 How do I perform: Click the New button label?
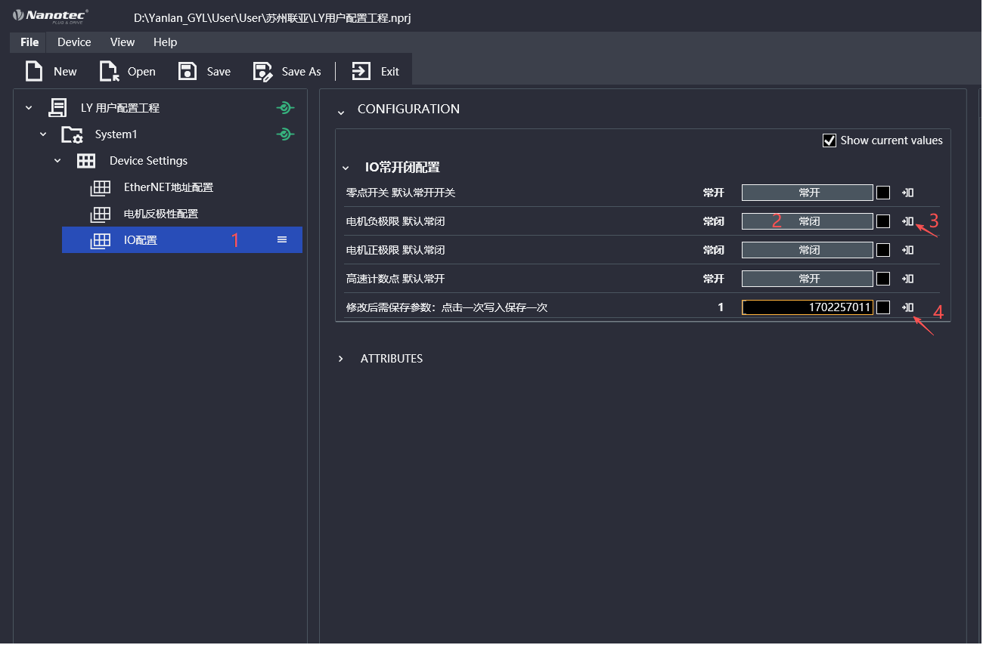65,72
